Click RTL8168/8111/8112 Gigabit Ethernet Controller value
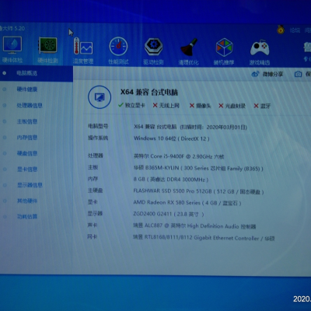 (x=204, y=238)
